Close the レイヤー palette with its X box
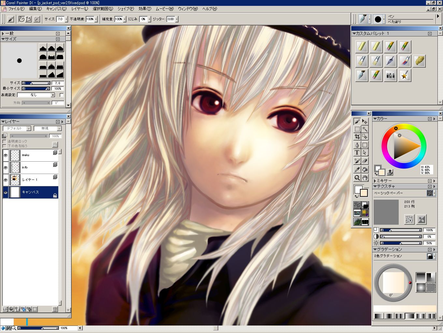This screenshot has height=333, width=443. tap(58, 122)
